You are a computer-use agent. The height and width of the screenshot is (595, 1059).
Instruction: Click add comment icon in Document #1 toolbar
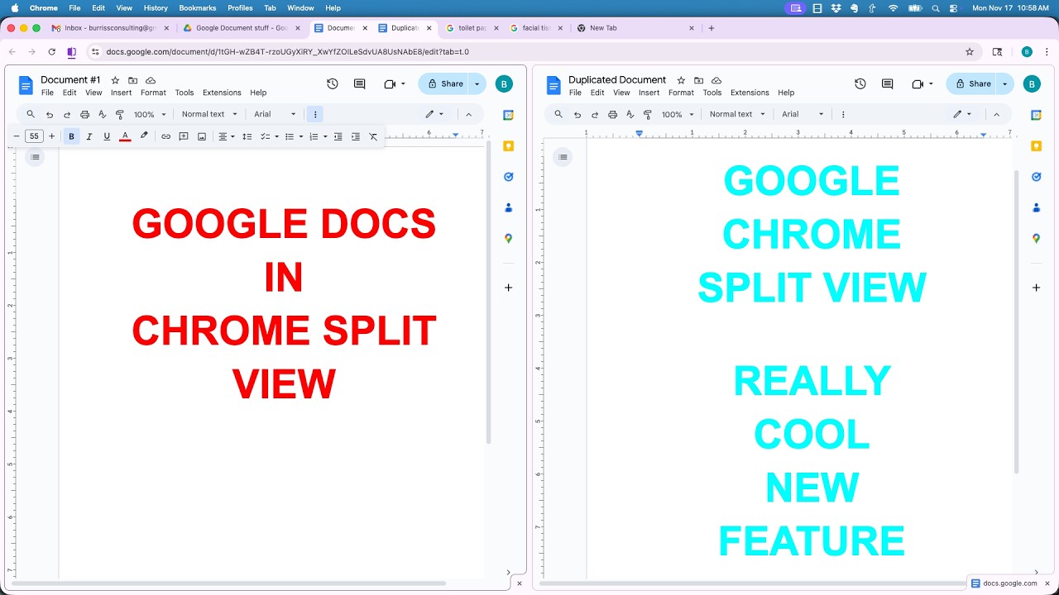(x=184, y=136)
